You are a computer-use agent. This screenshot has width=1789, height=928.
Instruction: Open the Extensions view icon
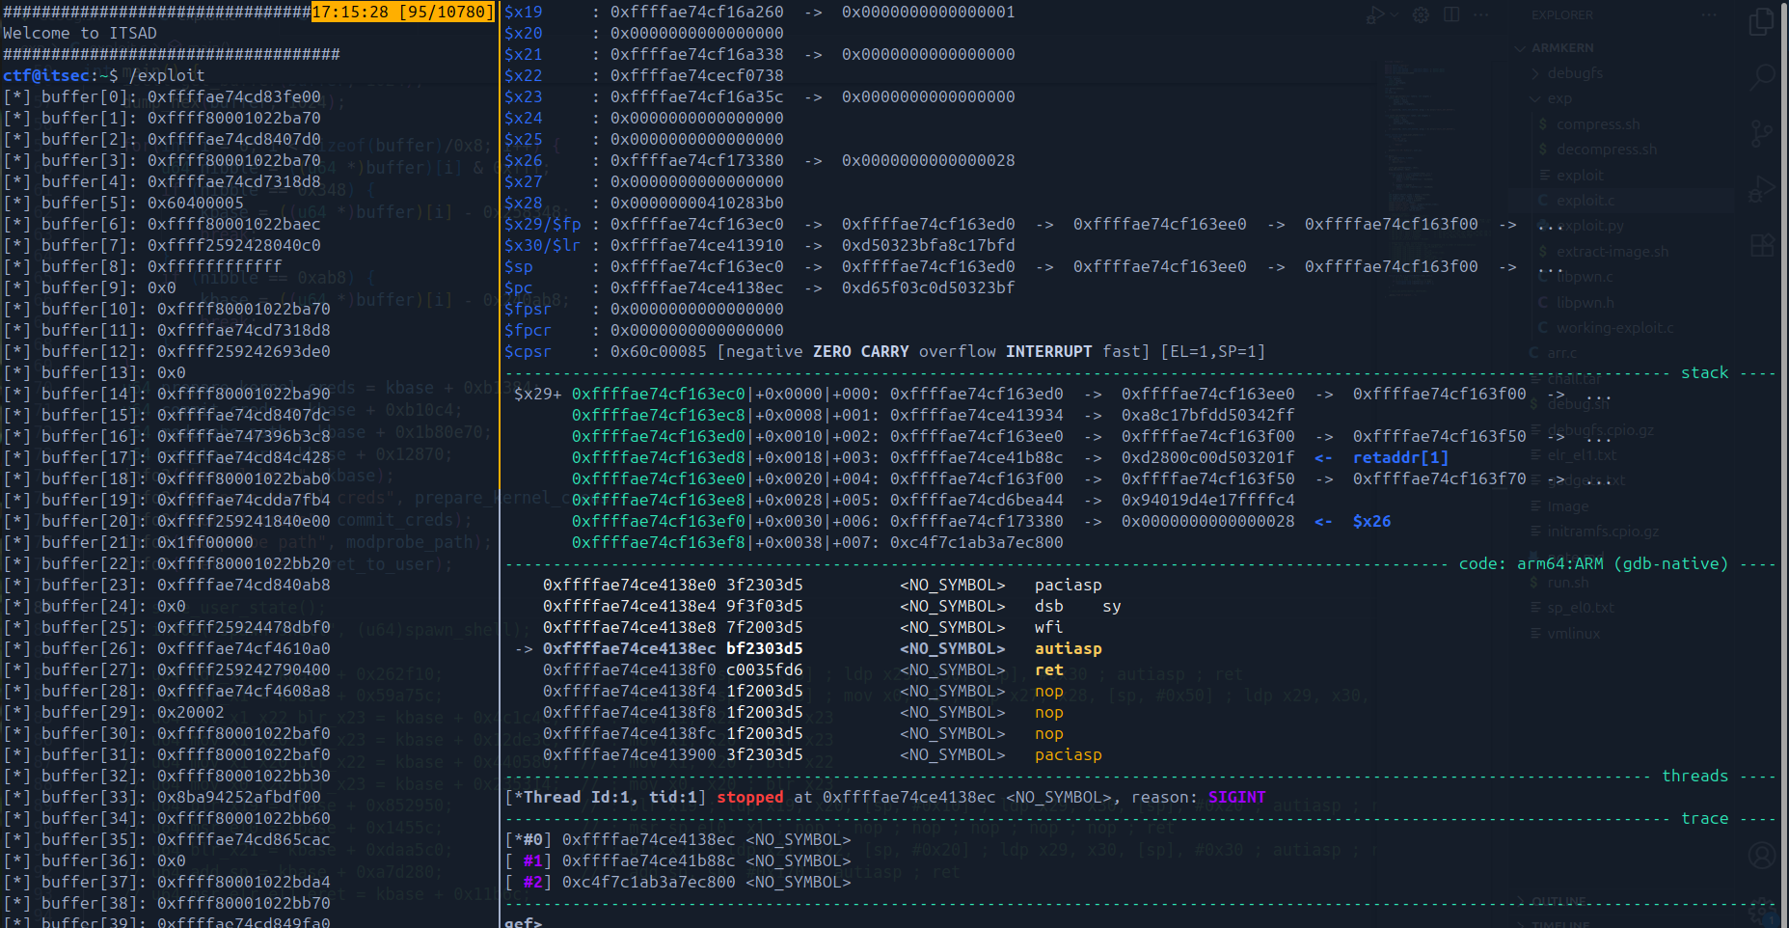[x=1761, y=245]
